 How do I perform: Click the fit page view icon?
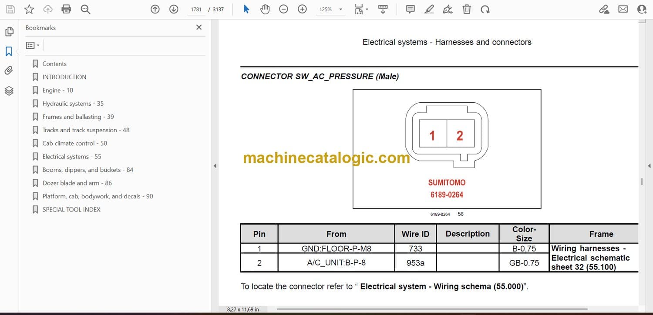click(x=358, y=9)
